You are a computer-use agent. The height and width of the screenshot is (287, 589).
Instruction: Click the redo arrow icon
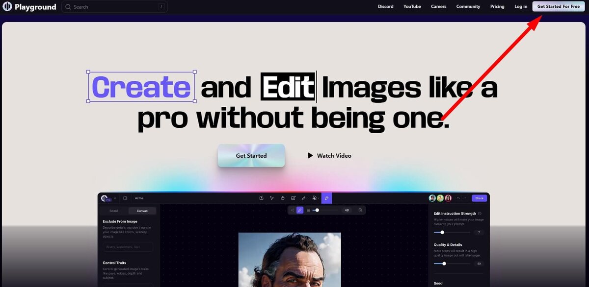465,198
